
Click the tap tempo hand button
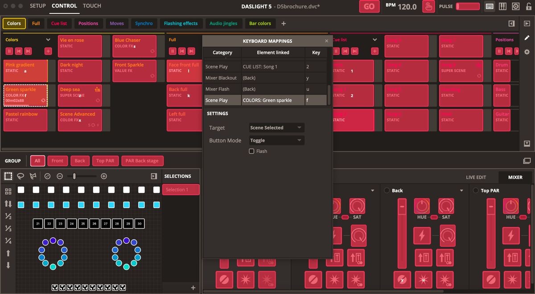[x=428, y=7]
